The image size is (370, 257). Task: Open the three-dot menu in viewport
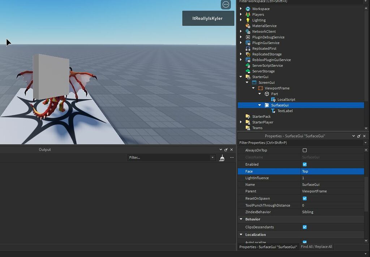[226, 5]
